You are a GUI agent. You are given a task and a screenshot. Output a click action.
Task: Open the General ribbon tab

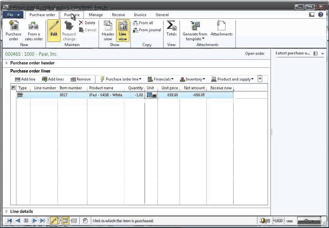click(x=162, y=15)
